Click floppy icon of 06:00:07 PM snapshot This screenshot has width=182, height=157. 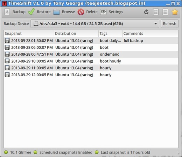pyautogui.click(x=7, y=48)
